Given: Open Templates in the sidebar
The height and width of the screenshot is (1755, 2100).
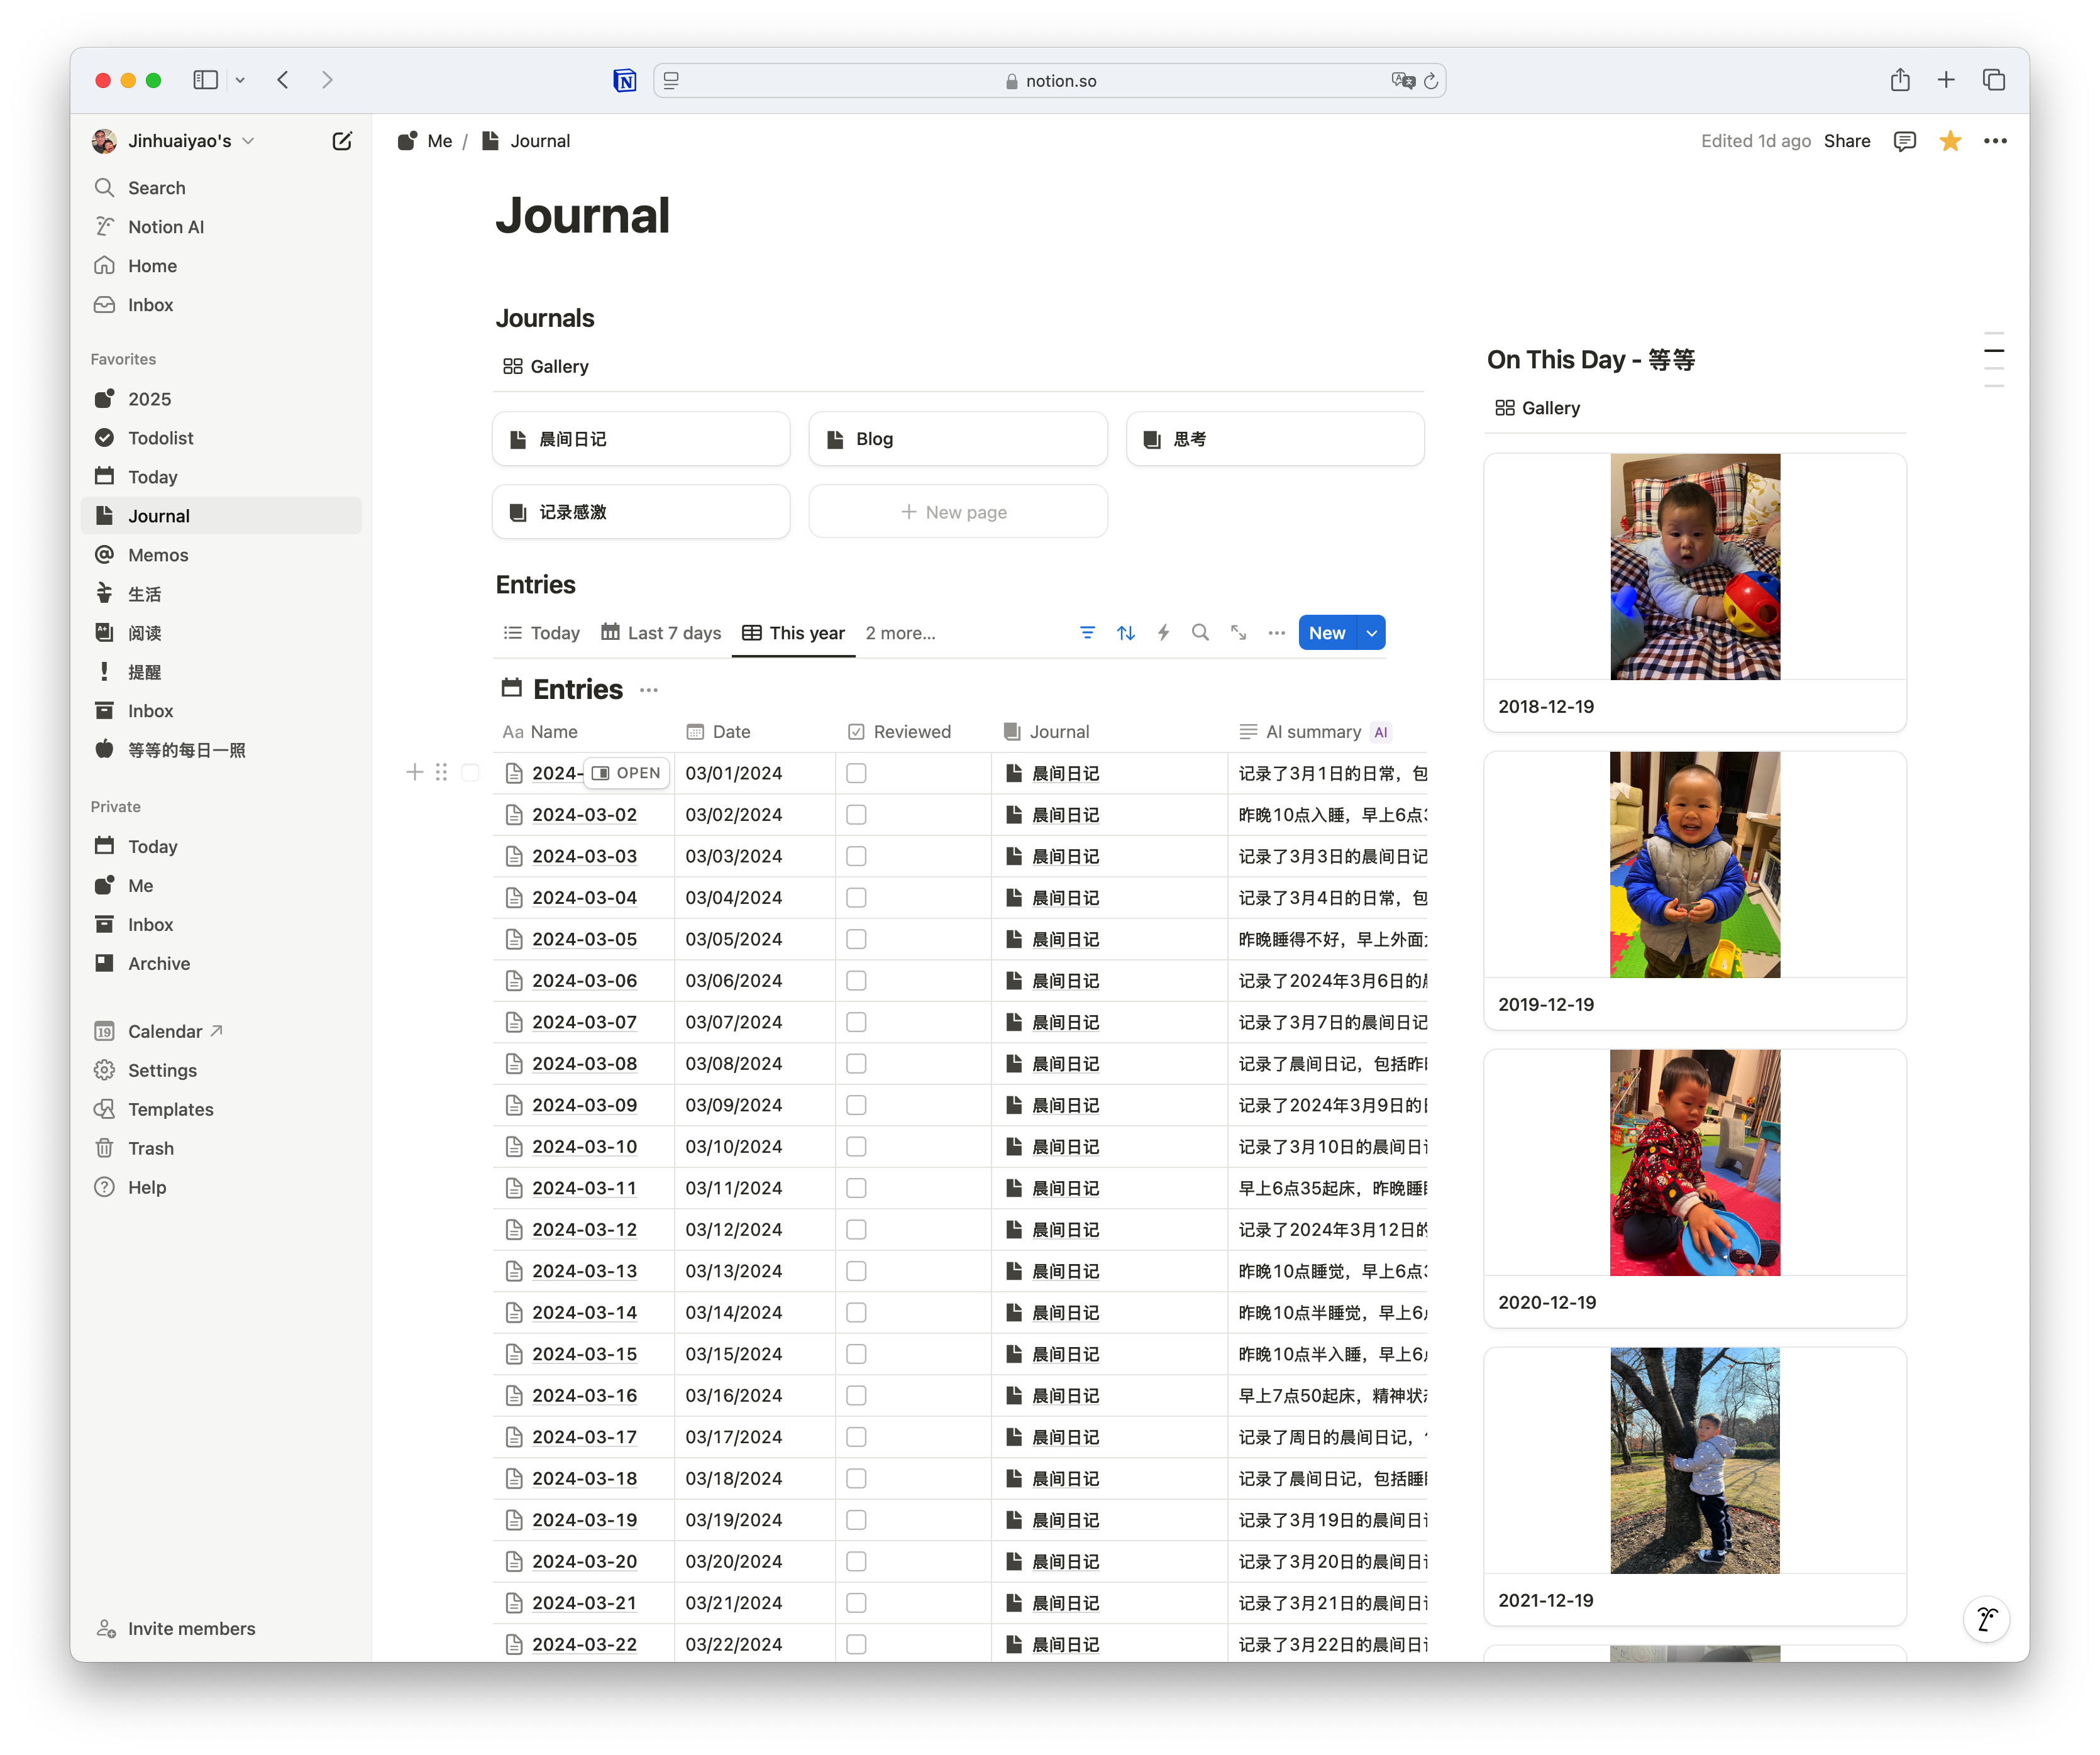Looking at the screenshot, I should tap(220, 1109).
